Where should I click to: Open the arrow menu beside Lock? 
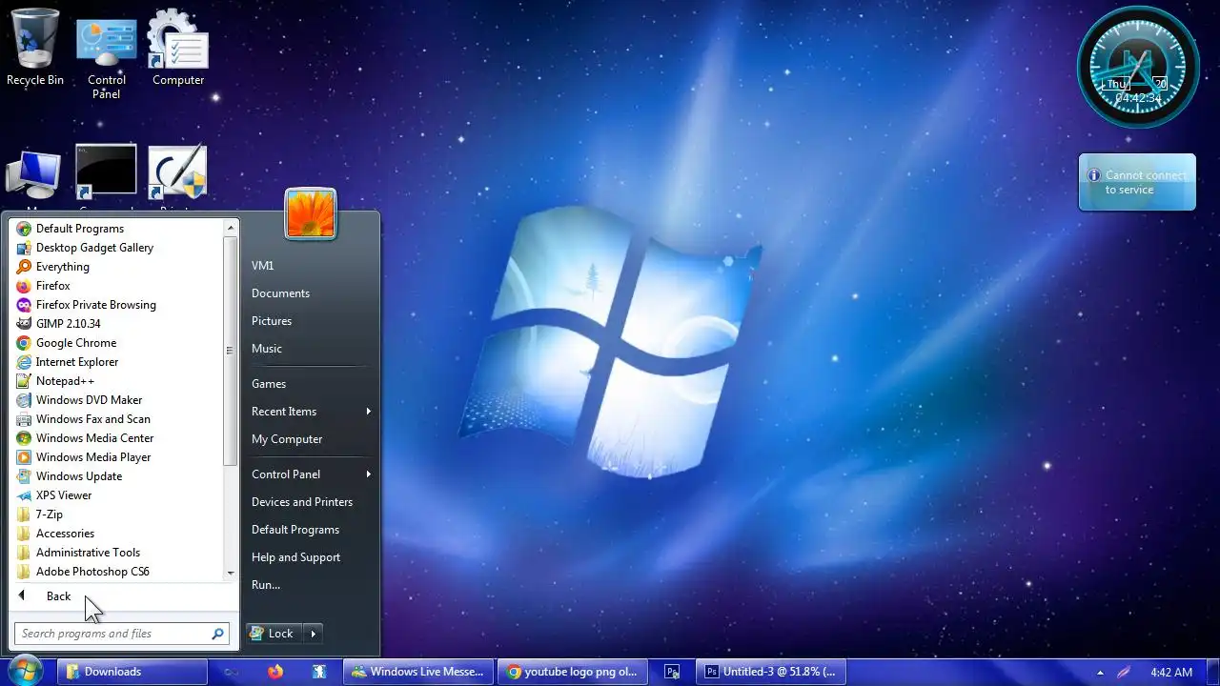click(x=313, y=634)
